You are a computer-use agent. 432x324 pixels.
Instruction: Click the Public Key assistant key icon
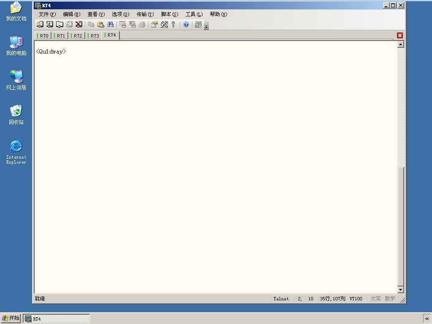pyautogui.click(x=173, y=24)
